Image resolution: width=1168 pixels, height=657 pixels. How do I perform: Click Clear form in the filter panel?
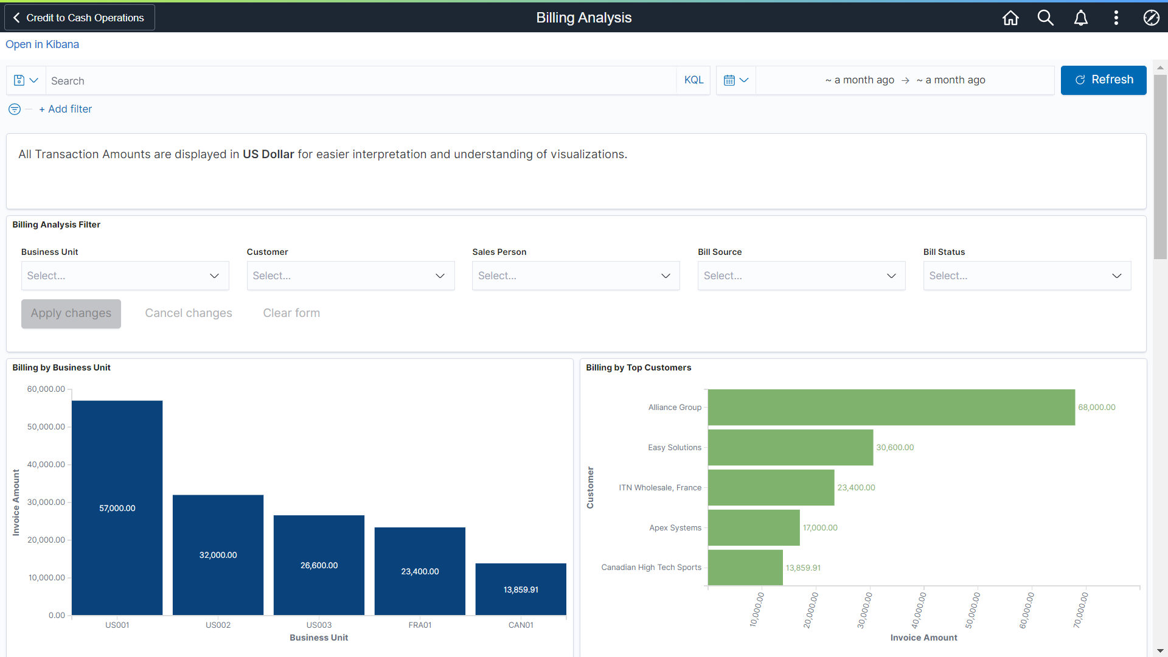click(291, 313)
